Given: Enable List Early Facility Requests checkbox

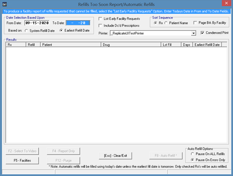Looking at the screenshot, I should point(100,19).
